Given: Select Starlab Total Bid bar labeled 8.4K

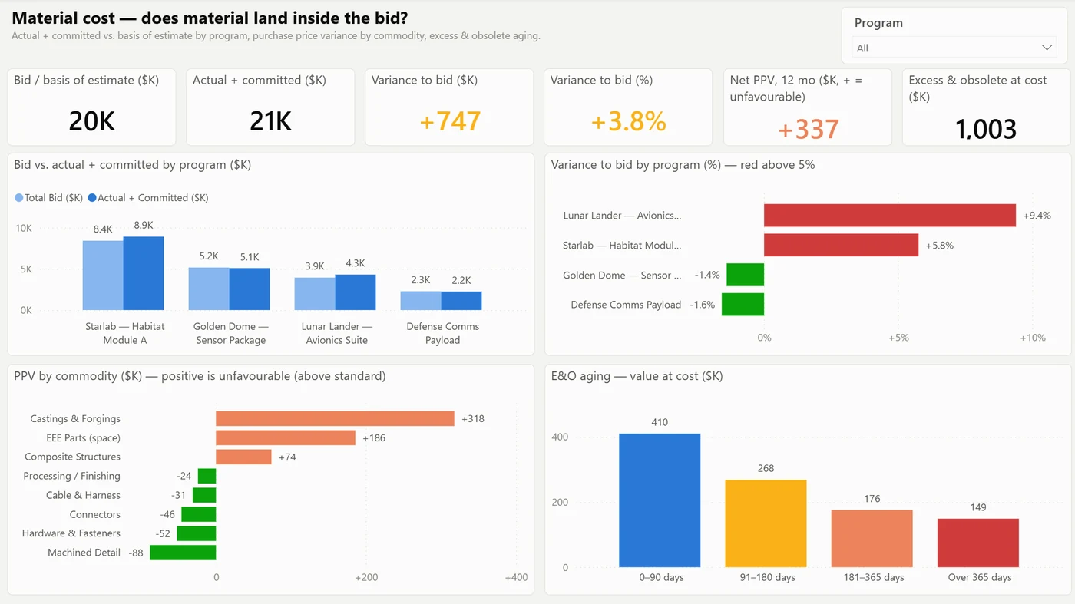Looking at the screenshot, I should point(103,276).
